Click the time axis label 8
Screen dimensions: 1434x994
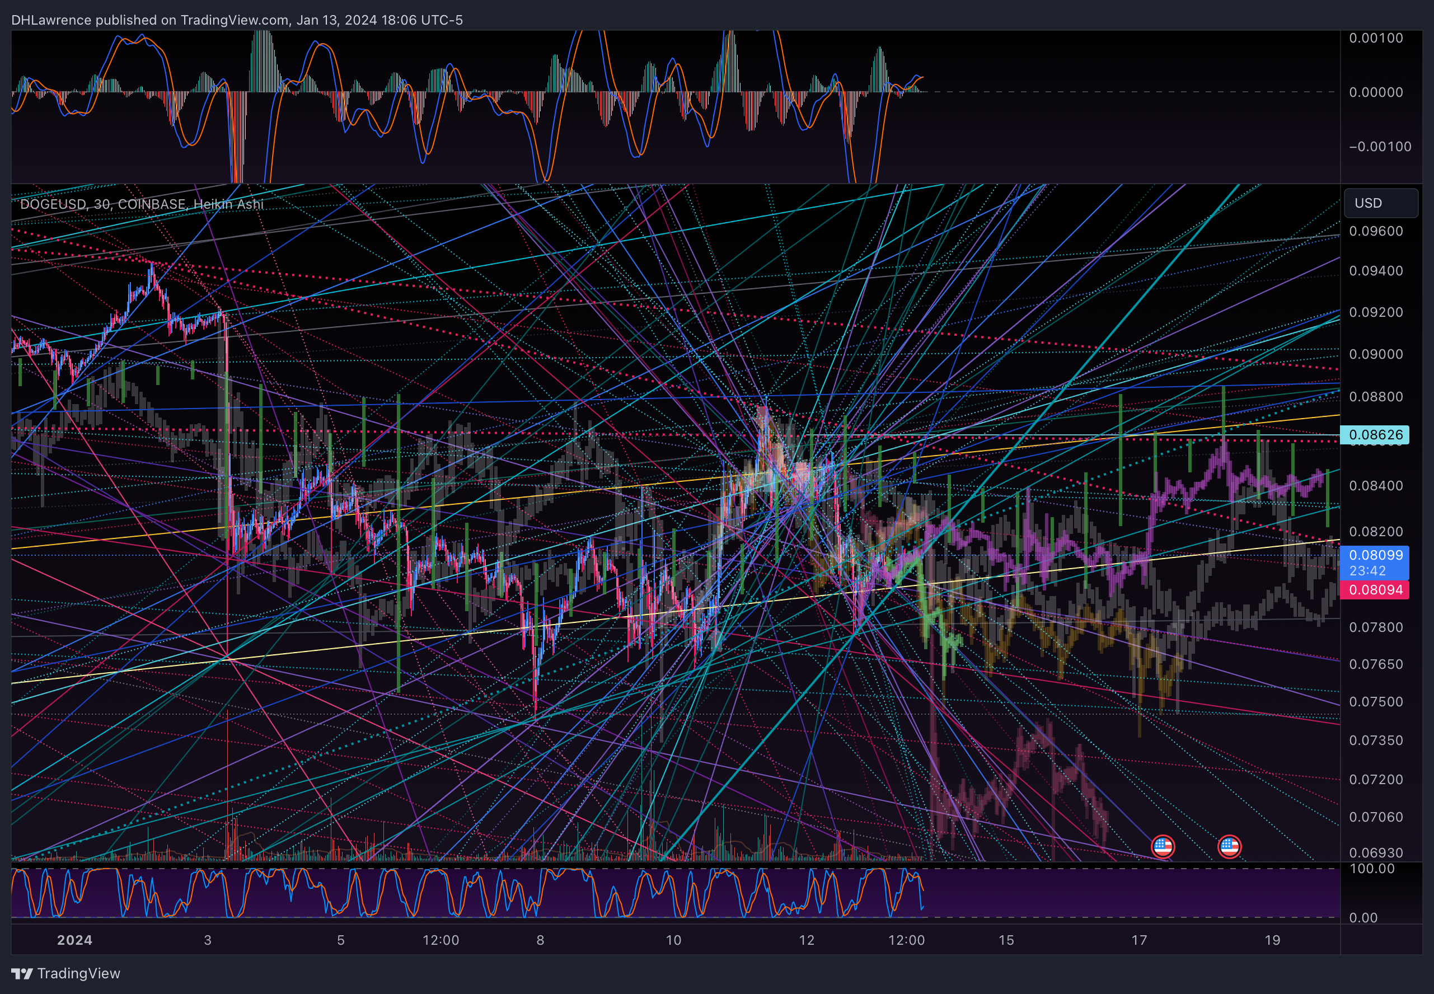coord(541,940)
